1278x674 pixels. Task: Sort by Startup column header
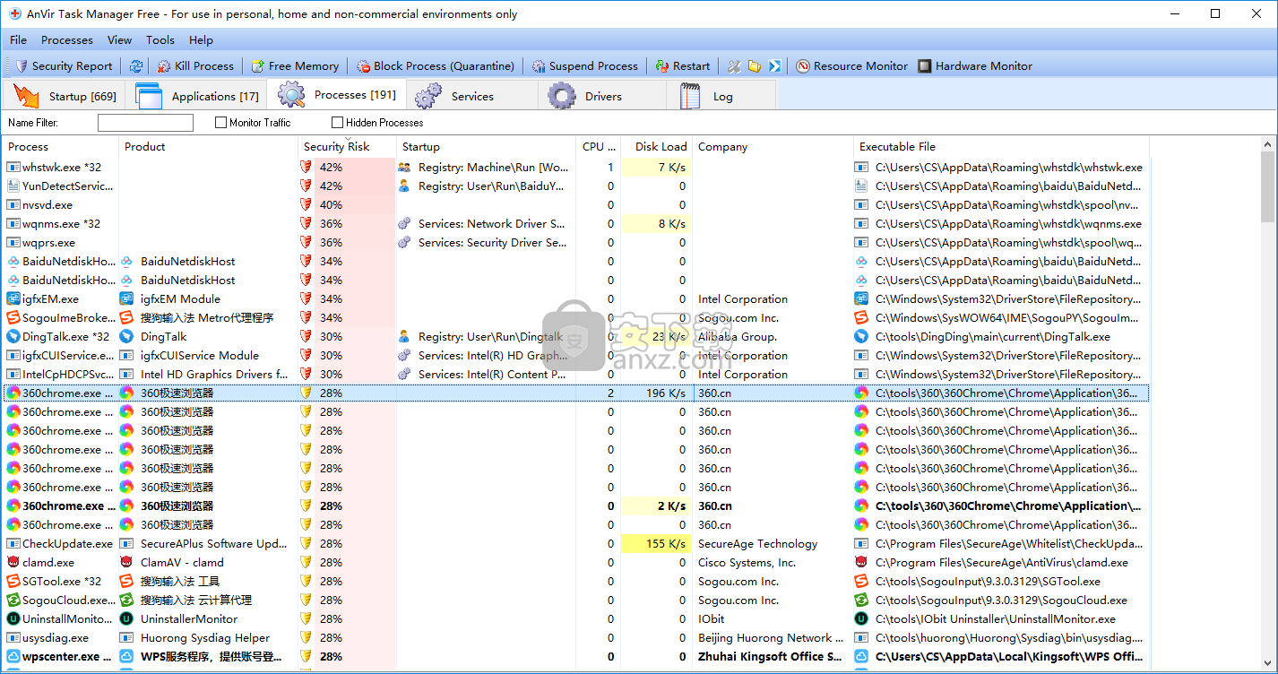pyautogui.click(x=486, y=146)
